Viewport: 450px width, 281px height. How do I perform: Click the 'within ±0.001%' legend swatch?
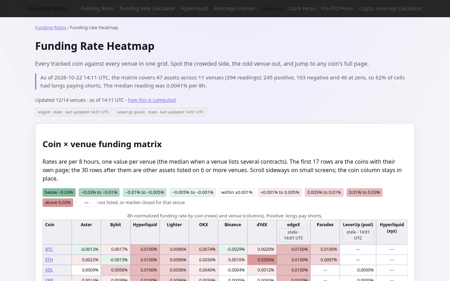pyautogui.click(x=237, y=192)
